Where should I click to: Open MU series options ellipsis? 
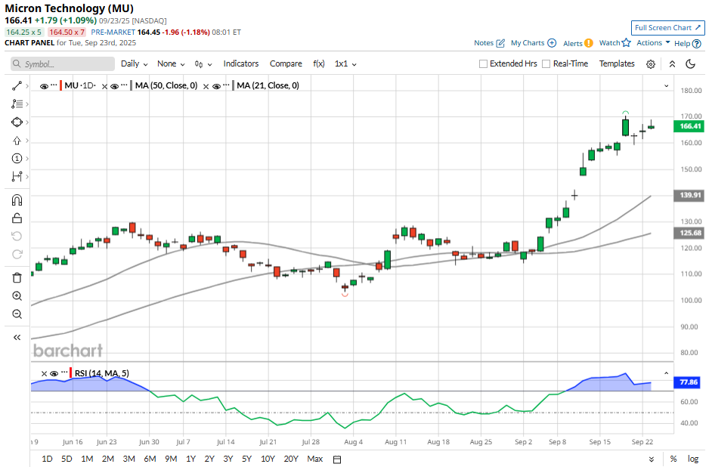pos(54,85)
